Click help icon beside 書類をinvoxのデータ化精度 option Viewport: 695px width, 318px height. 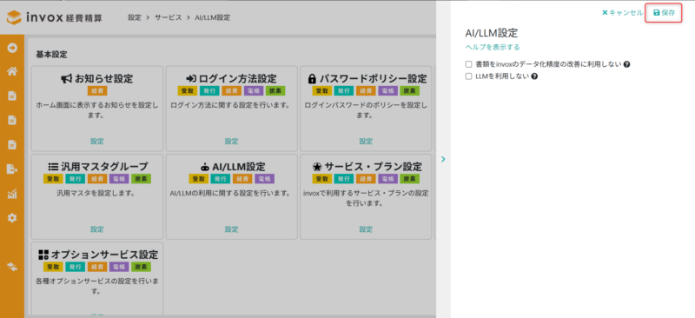[x=626, y=64]
